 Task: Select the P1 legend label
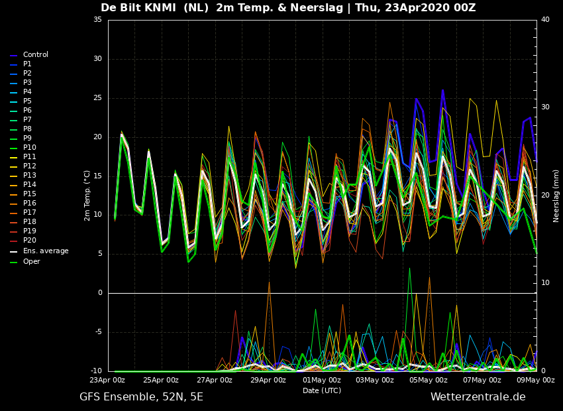27,64
